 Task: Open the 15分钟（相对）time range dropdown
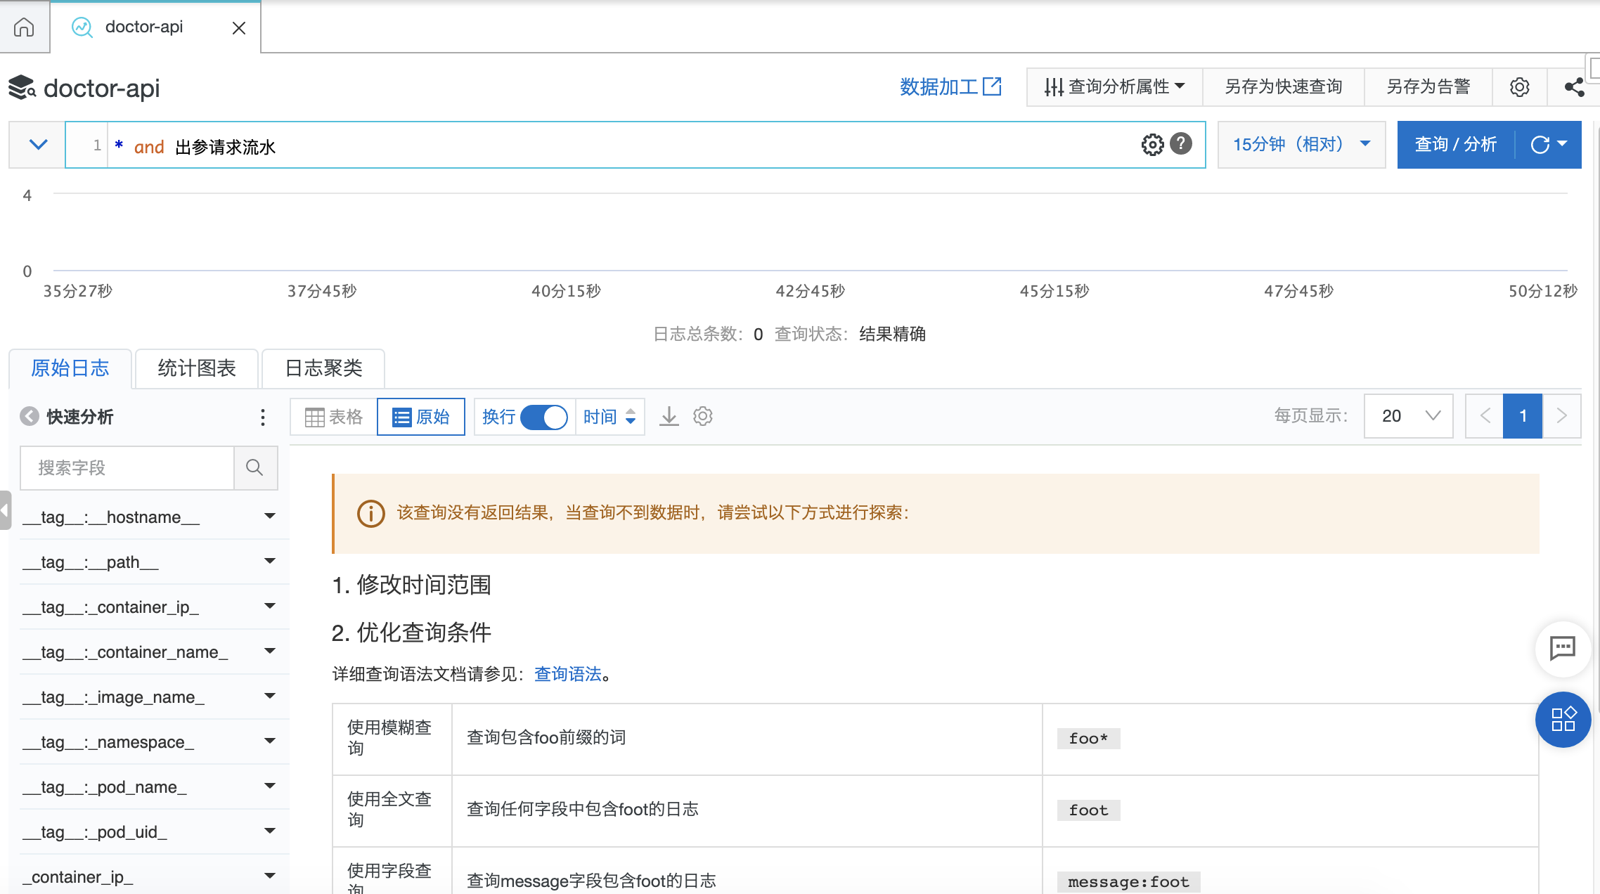1301,144
